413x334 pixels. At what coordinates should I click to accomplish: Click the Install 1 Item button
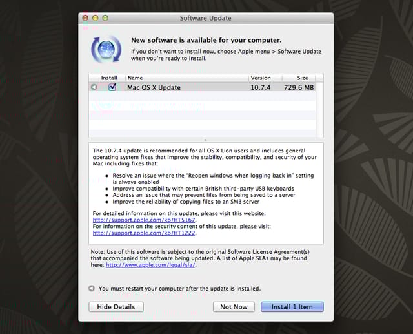coord(292,307)
